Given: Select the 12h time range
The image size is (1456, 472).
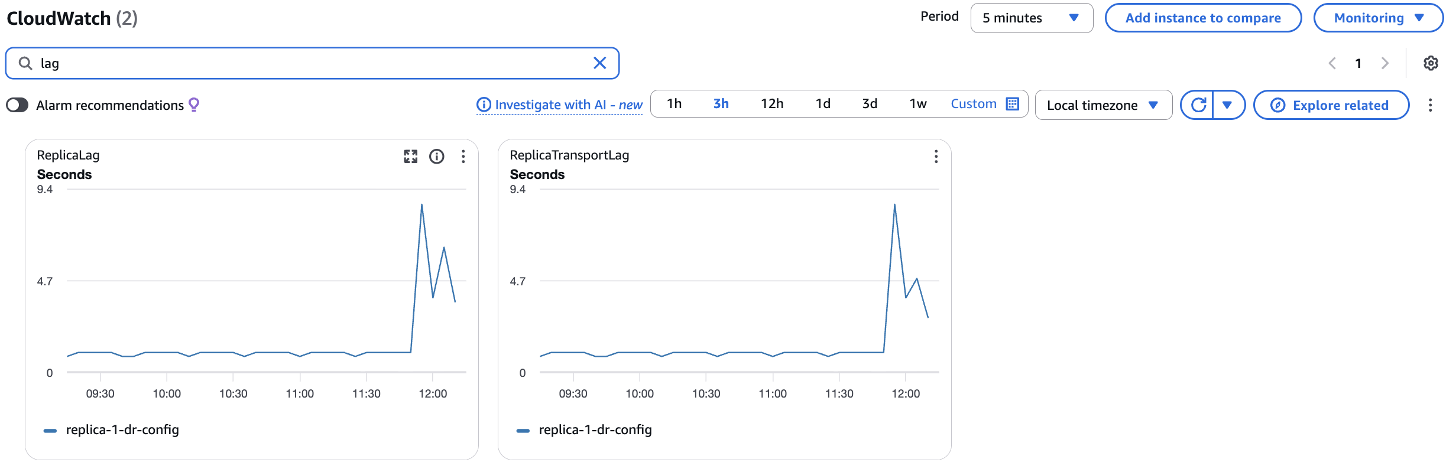Looking at the screenshot, I should [772, 104].
